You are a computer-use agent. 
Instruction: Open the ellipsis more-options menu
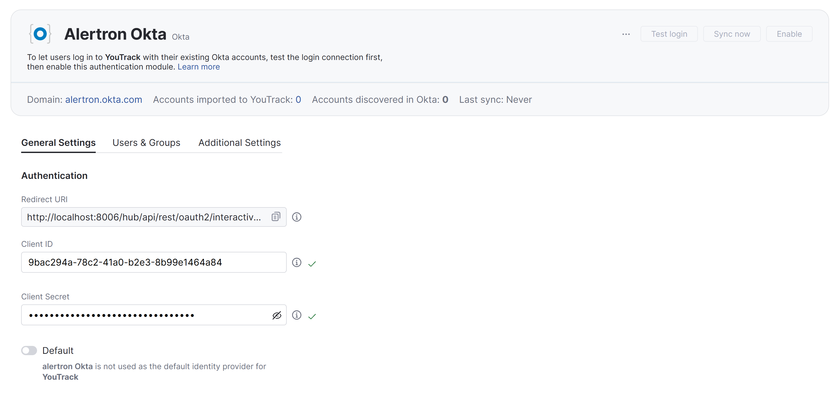tap(626, 34)
